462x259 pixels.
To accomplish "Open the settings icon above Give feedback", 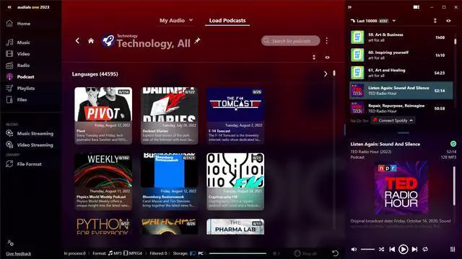I will point(10,243).
